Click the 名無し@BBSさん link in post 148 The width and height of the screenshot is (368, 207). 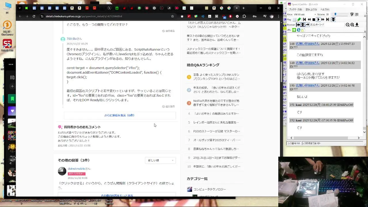(x=308, y=44)
